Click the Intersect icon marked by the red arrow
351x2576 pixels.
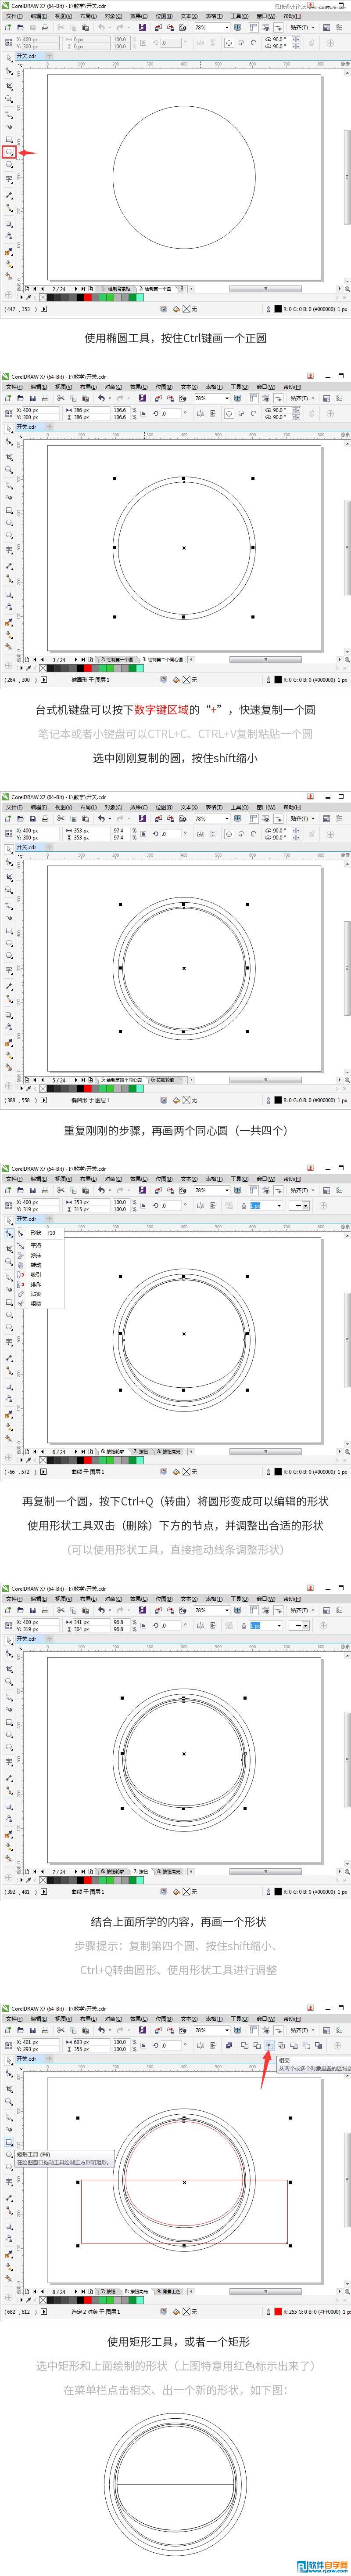pos(269,2046)
